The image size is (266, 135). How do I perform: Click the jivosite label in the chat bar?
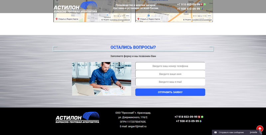(253, 132)
